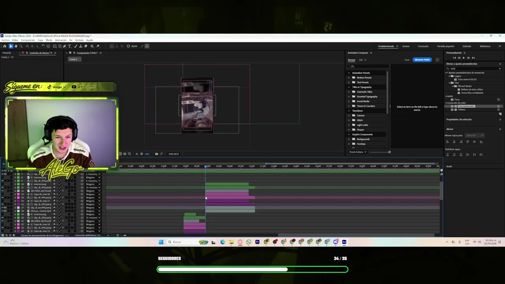
Task: Select the Clone Stamp tool
Action: 80,46
